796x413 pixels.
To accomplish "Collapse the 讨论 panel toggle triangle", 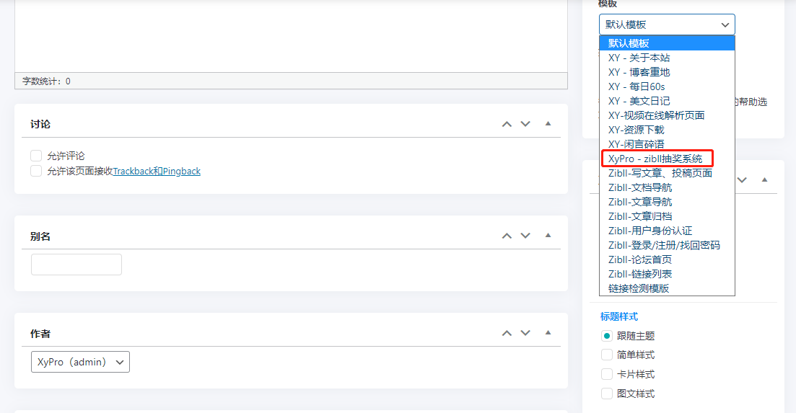I will point(548,124).
